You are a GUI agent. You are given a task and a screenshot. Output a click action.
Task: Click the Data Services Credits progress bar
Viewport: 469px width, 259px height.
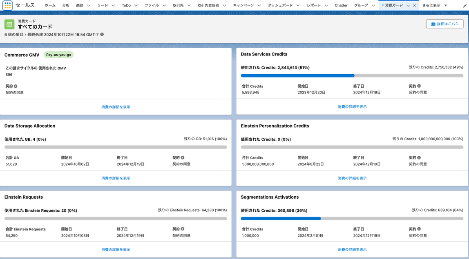[353, 75]
